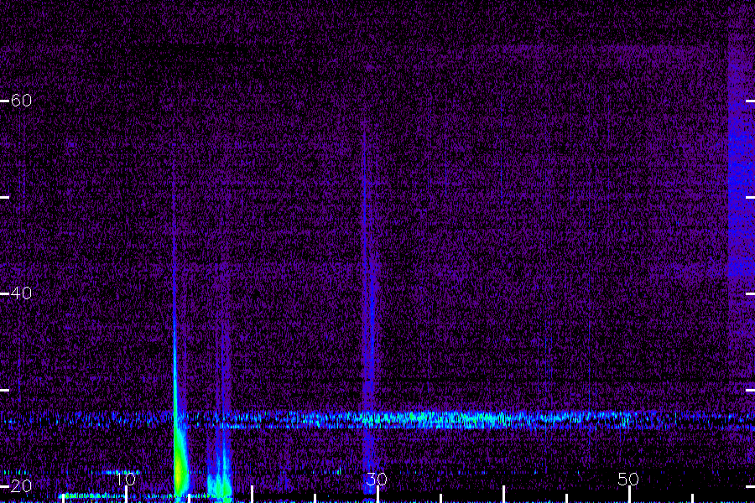Click the "10" time axis label
755x503 pixels.
pos(126,479)
